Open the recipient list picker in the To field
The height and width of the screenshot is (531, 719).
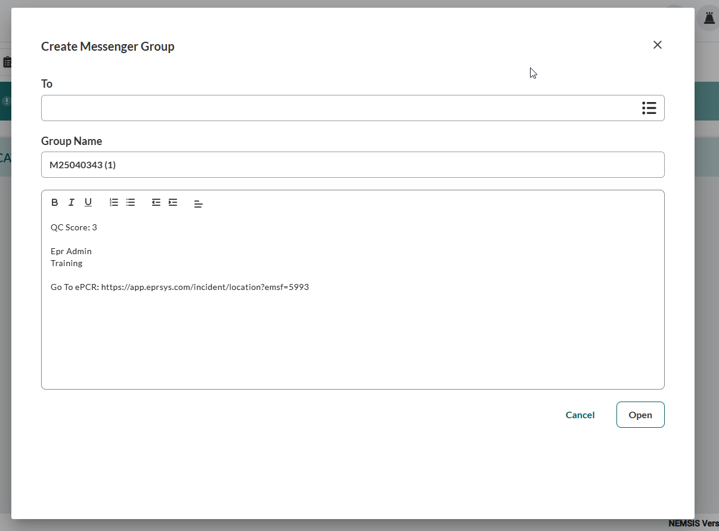click(x=649, y=108)
